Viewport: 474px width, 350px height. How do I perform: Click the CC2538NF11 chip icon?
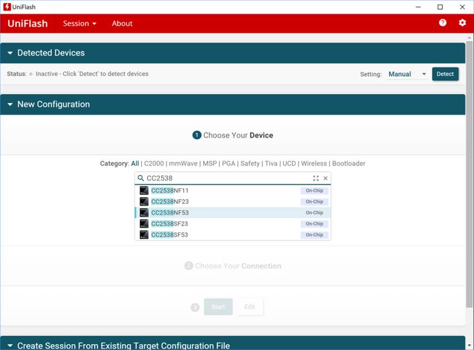click(x=144, y=191)
